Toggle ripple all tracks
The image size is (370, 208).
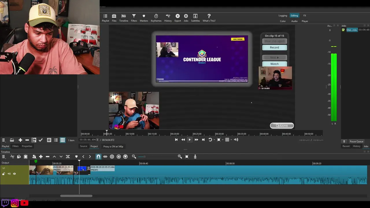point(119,157)
